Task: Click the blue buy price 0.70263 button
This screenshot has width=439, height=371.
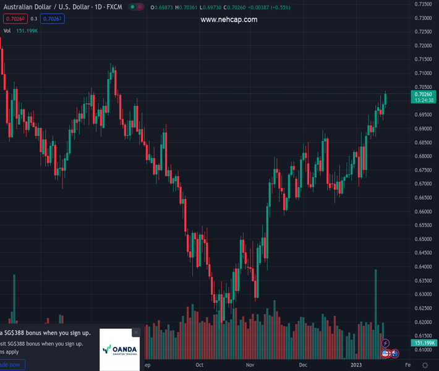Action: [53, 19]
